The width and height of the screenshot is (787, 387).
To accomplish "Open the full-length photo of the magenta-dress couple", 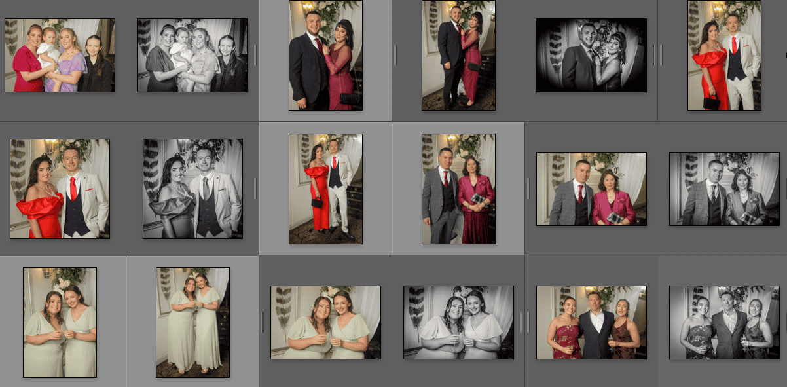I will click(x=458, y=56).
